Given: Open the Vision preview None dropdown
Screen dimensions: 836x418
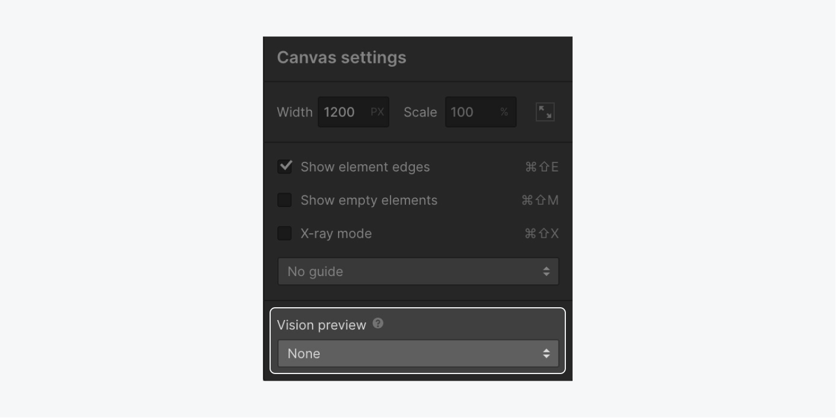Looking at the screenshot, I should 418,353.
